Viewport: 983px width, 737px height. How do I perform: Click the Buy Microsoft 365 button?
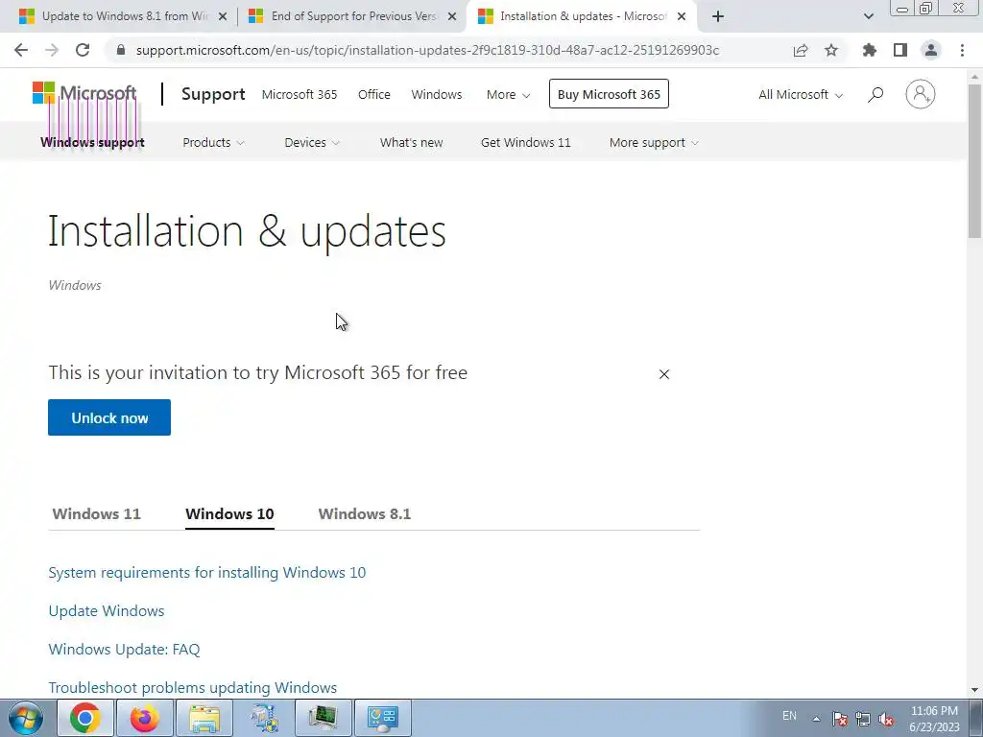click(609, 94)
